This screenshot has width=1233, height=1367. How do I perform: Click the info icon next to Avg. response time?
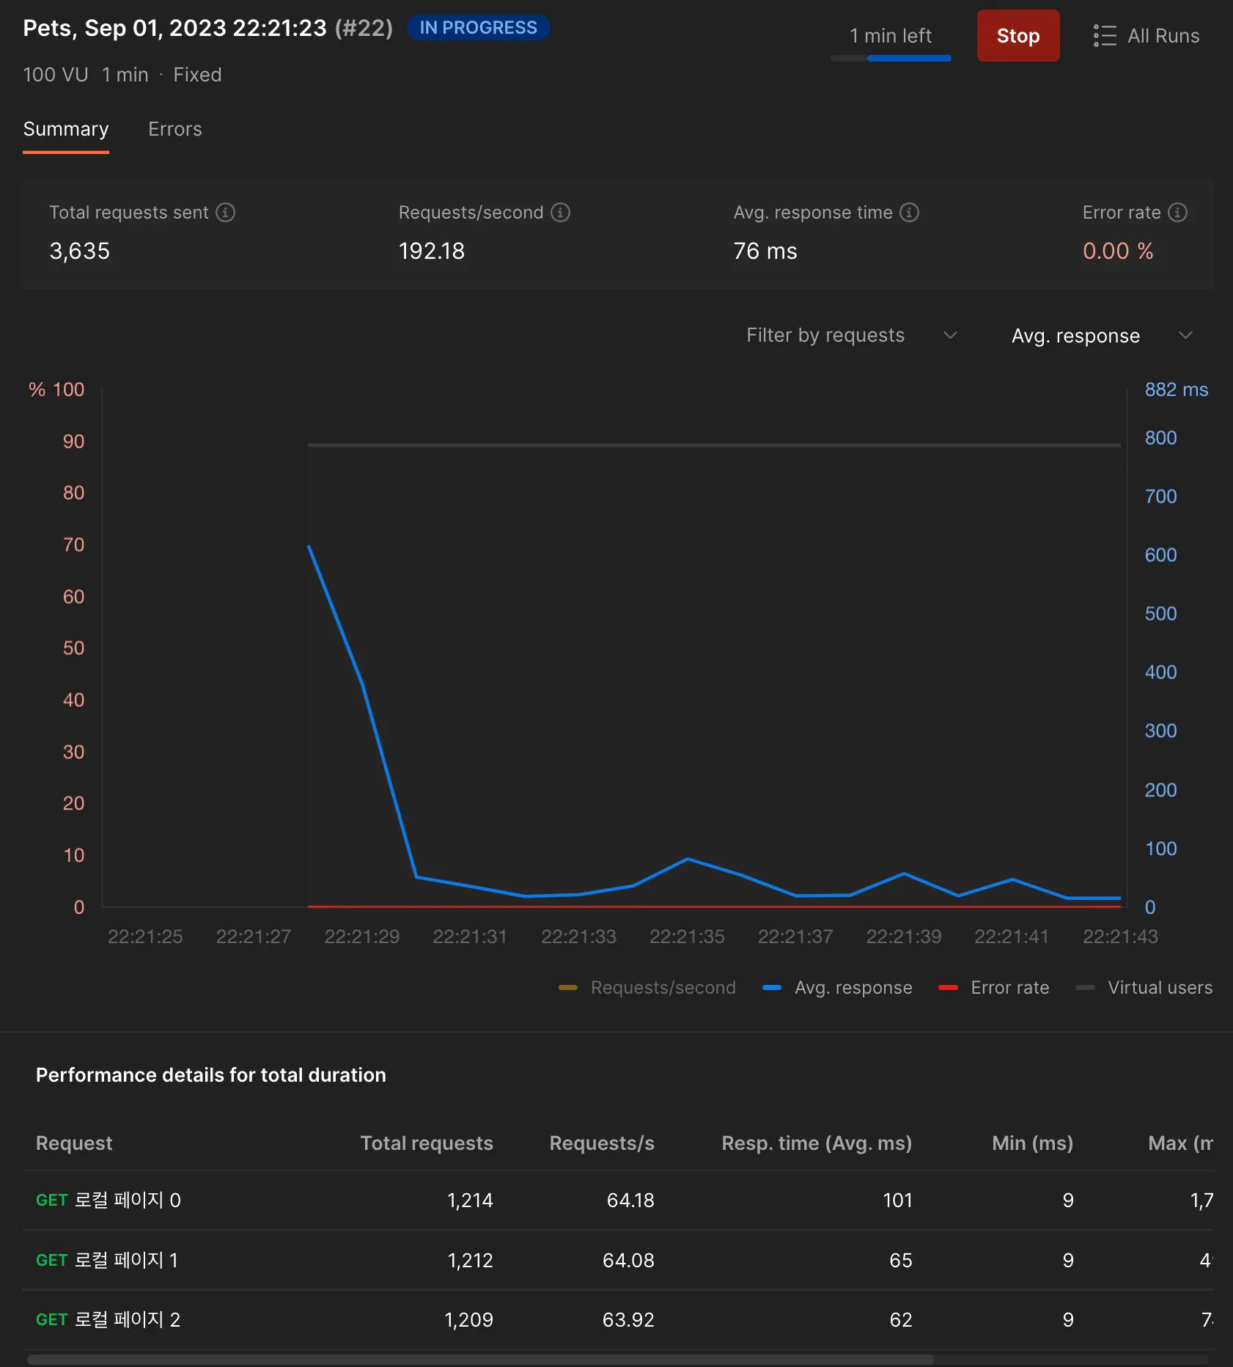(910, 213)
